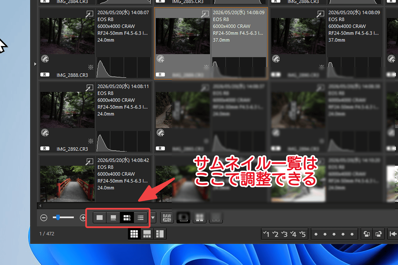
Task: Open quick check icon on IMG_2892.CR3
Action: point(90,88)
